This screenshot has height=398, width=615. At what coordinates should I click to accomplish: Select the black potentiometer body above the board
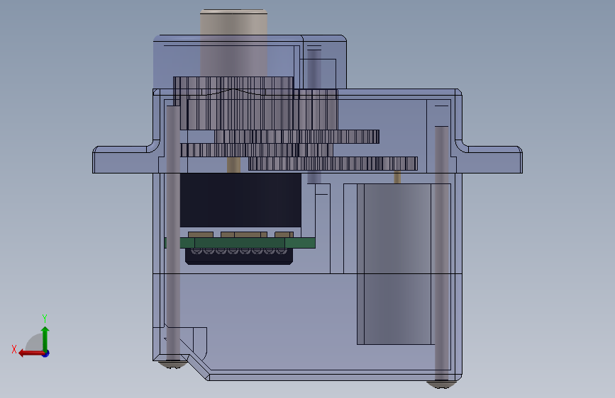coord(240,200)
